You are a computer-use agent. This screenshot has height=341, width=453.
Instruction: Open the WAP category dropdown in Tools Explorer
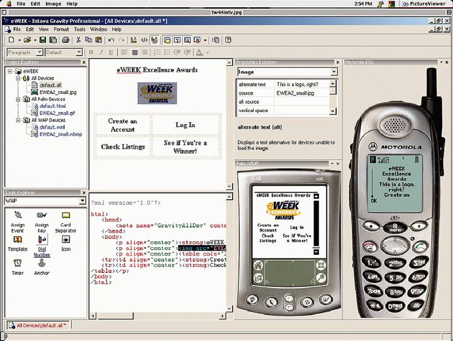tap(82, 201)
